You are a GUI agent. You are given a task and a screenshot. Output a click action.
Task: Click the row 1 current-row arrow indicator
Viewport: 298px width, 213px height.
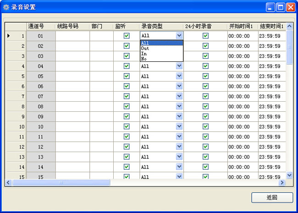[9, 35]
